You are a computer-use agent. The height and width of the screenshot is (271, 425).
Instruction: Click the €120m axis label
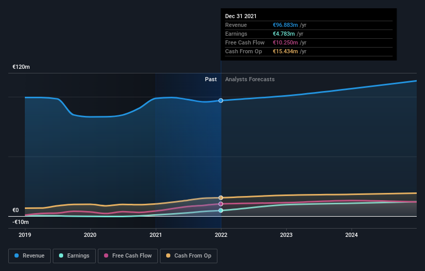click(x=21, y=67)
